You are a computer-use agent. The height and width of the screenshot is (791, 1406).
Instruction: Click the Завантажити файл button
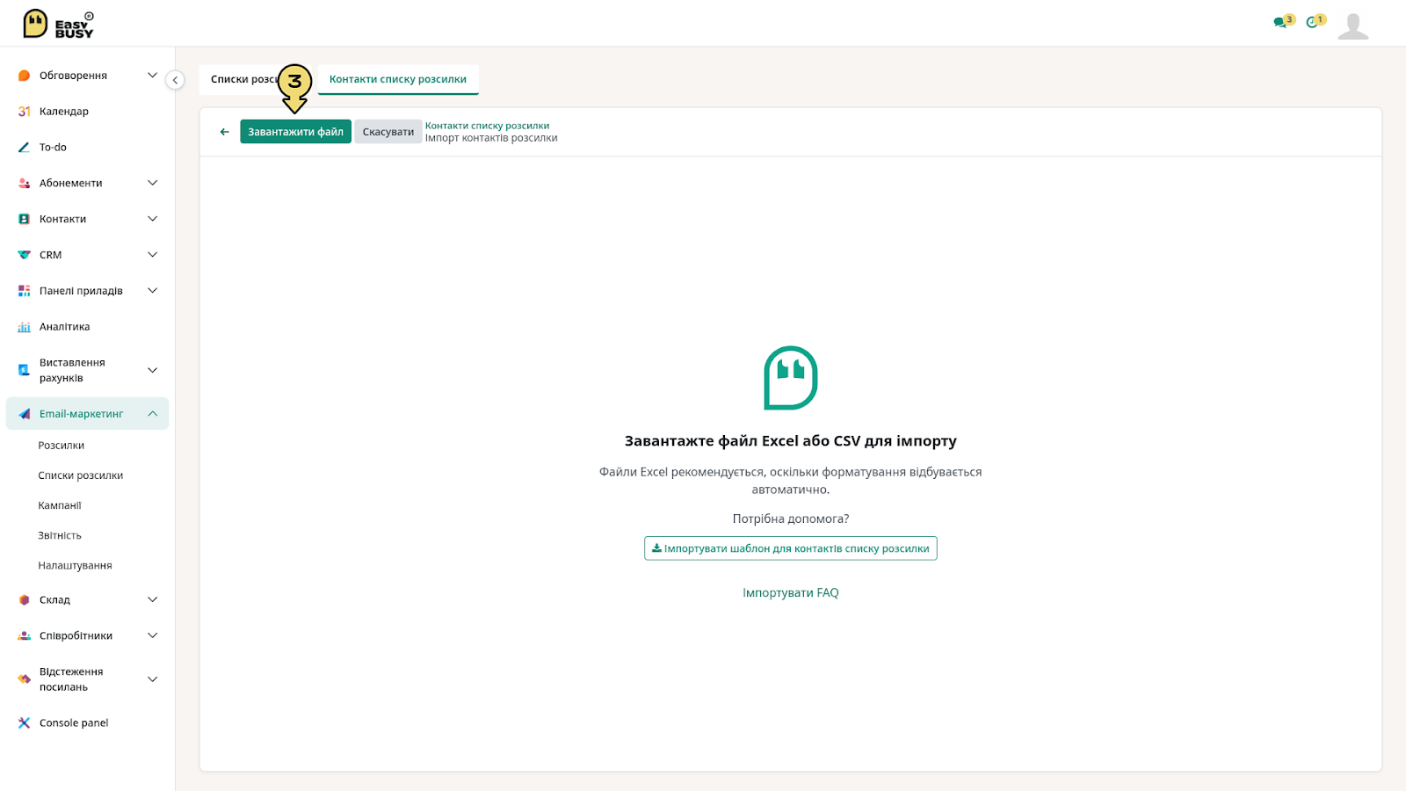(x=295, y=132)
